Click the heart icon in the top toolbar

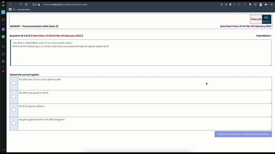click(x=239, y=5)
